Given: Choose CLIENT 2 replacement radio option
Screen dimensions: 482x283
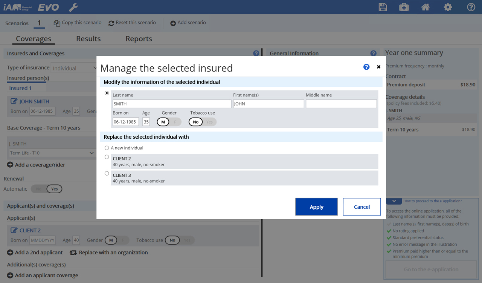Looking at the screenshot, I should 107,157.
